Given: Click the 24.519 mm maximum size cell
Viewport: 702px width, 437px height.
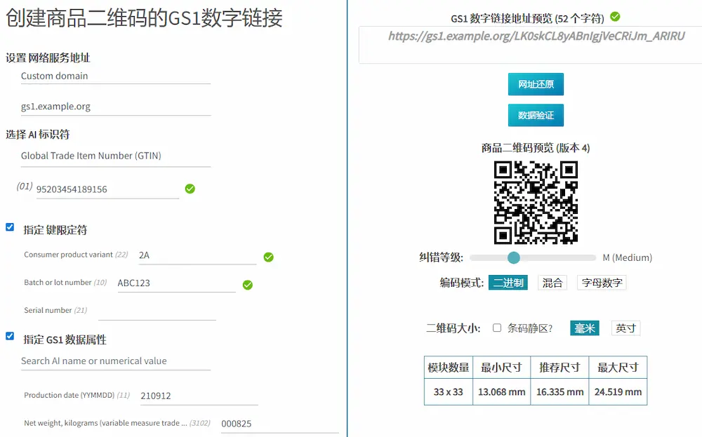Looking at the screenshot, I should coord(618,392).
